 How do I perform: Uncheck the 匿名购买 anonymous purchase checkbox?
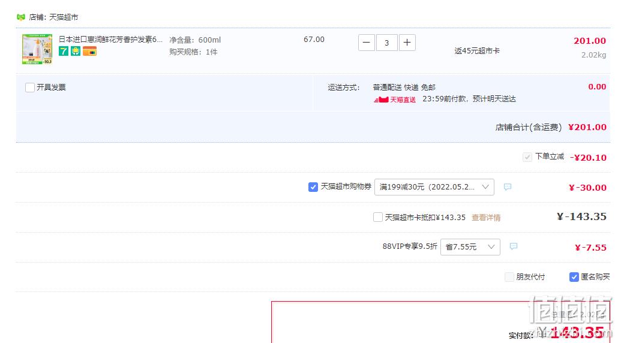574,277
